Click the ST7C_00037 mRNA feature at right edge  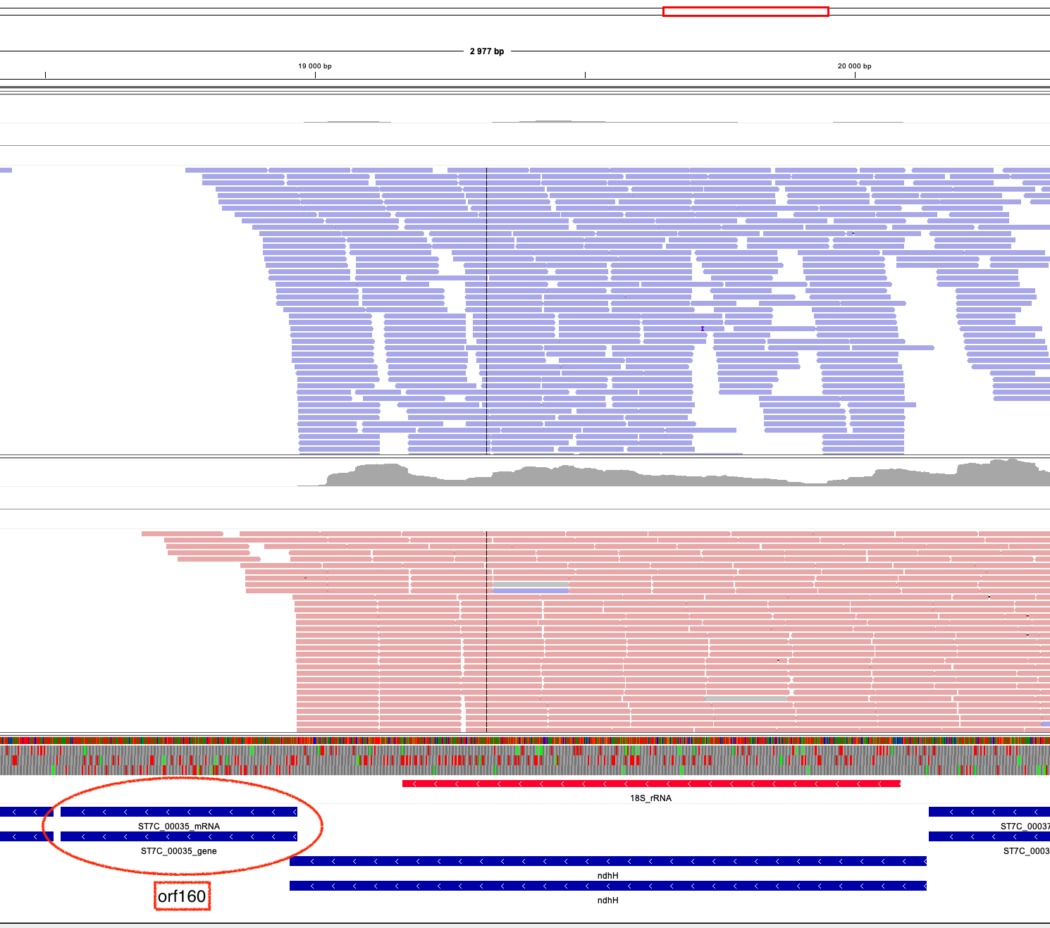(x=989, y=812)
